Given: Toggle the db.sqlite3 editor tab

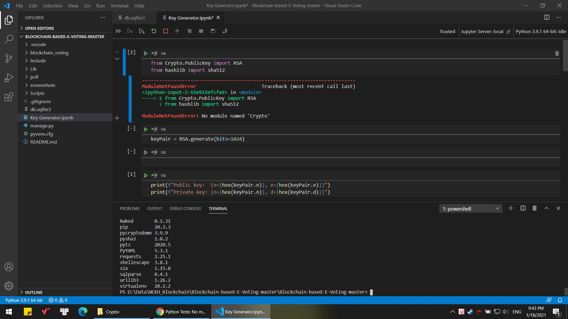Looking at the screenshot, I should click(x=134, y=17).
